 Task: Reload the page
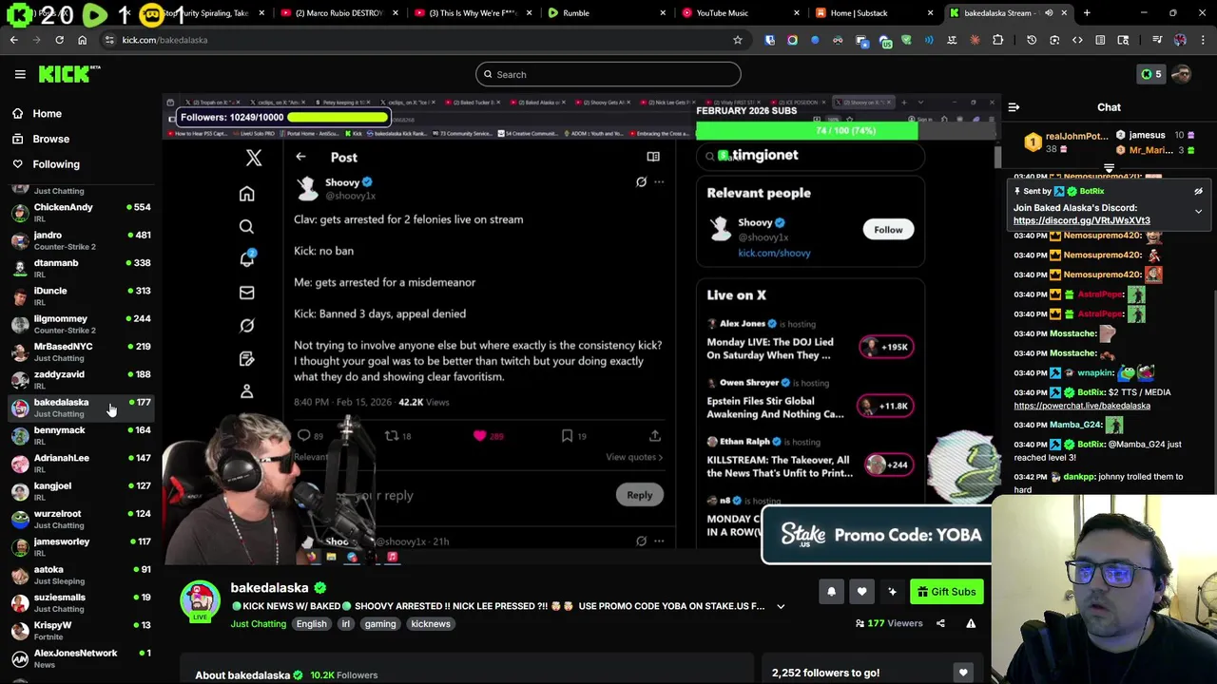point(59,40)
